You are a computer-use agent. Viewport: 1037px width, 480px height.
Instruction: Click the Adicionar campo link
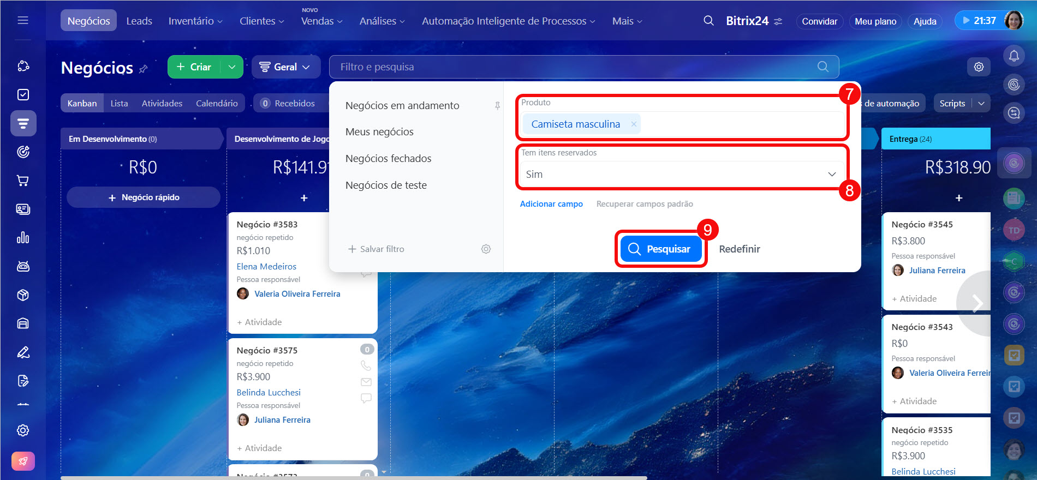pyautogui.click(x=551, y=204)
